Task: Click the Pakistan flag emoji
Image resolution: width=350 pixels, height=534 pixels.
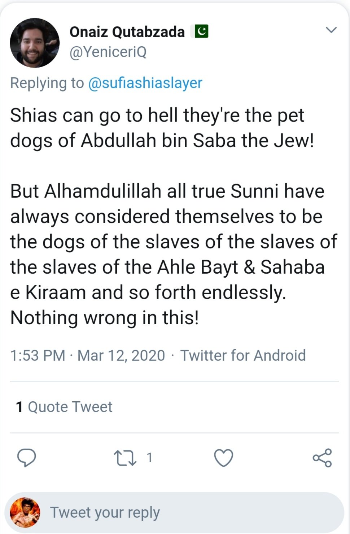Action: click(x=201, y=32)
